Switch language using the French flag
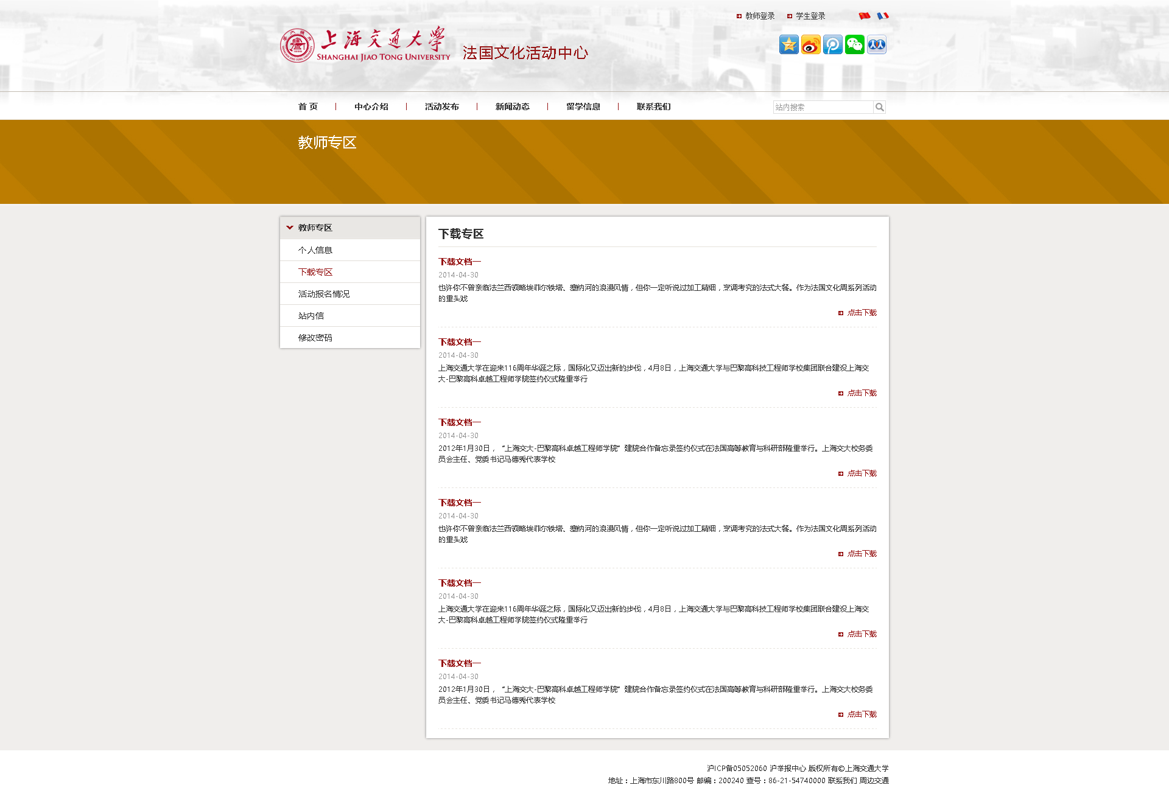 point(883,16)
